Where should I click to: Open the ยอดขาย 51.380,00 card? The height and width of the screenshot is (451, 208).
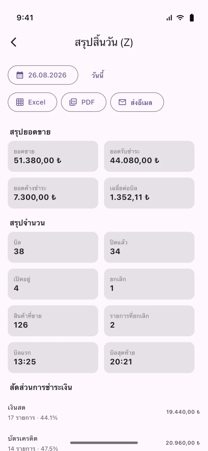tap(53, 156)
